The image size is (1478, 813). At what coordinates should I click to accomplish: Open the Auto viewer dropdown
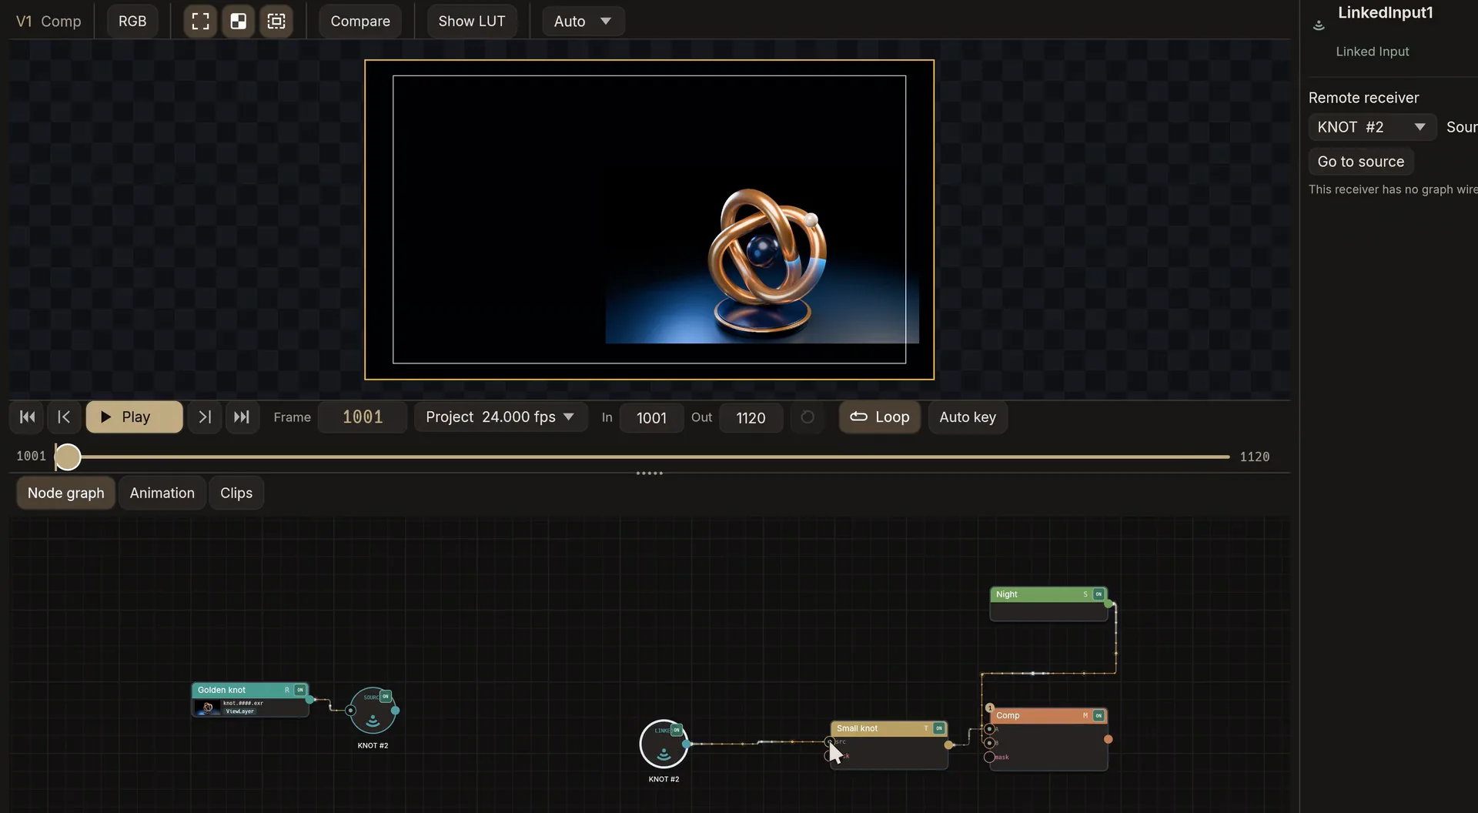coord(583,21)
